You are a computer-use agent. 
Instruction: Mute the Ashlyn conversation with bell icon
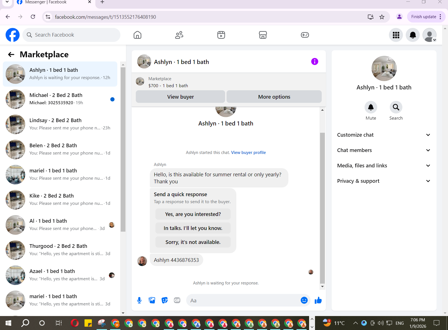[371, 107]
